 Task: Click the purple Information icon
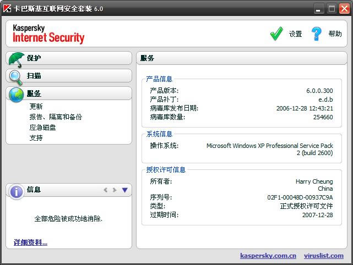(17, 191)
